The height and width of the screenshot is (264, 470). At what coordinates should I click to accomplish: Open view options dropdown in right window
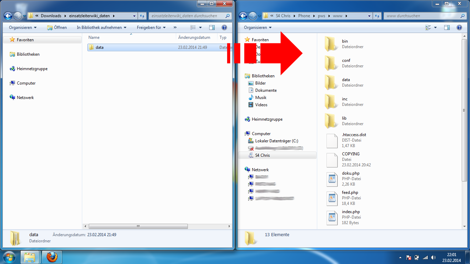(x=435, y=27)
